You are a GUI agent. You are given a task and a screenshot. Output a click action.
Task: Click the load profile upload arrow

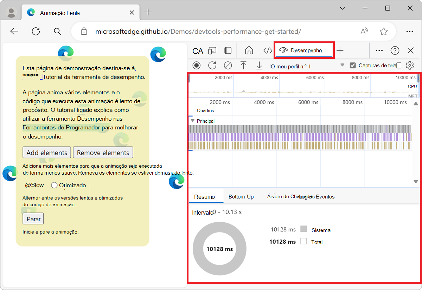[x=243, y=65]
